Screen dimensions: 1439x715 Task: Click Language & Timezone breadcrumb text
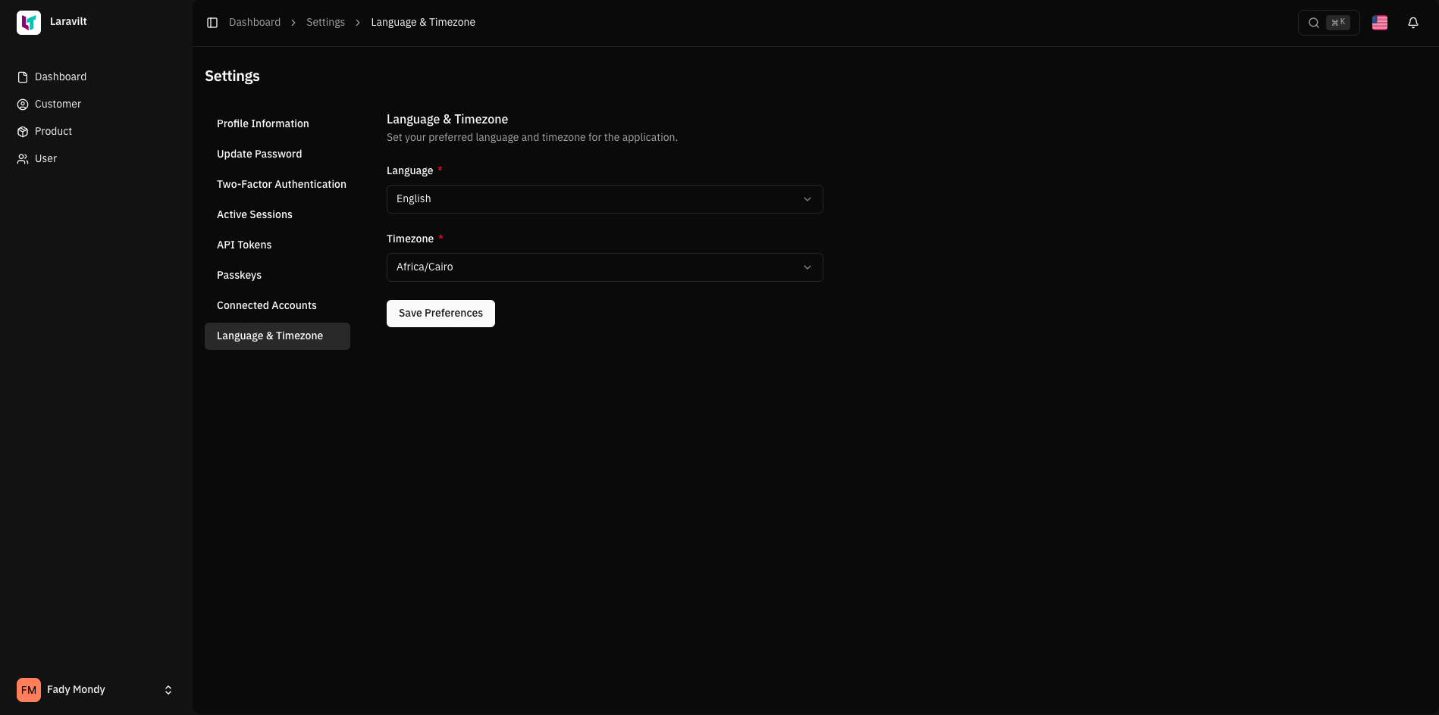pos(423,23)
